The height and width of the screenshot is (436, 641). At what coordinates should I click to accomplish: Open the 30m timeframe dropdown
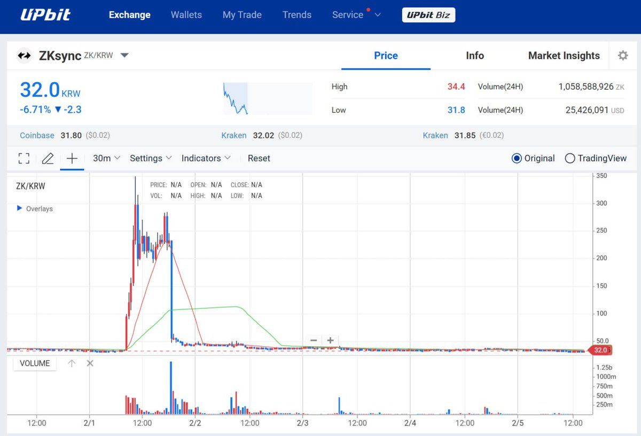pos(106,158)
